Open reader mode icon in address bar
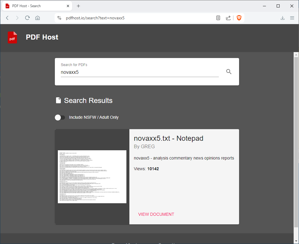 218,18
